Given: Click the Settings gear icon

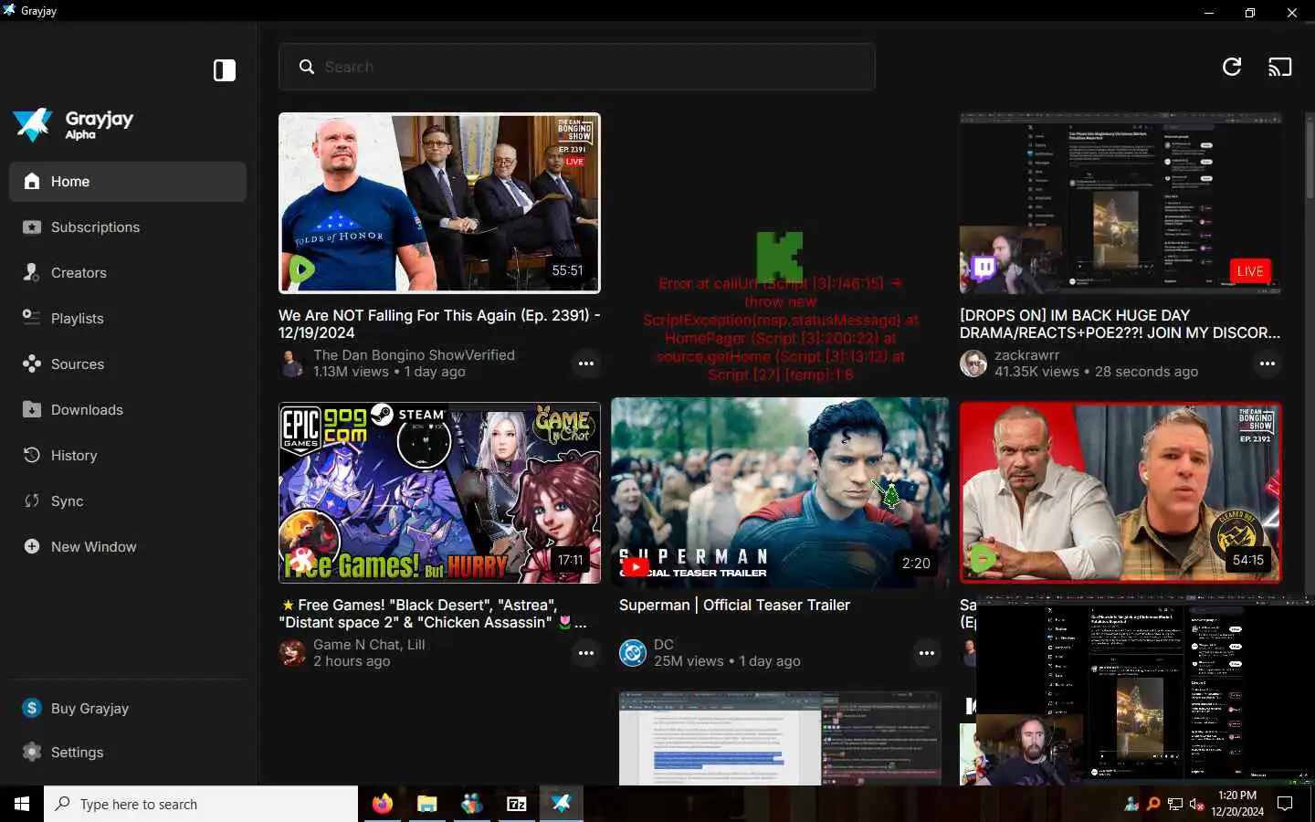Looking at the screenshot, I should pos(32,752).
